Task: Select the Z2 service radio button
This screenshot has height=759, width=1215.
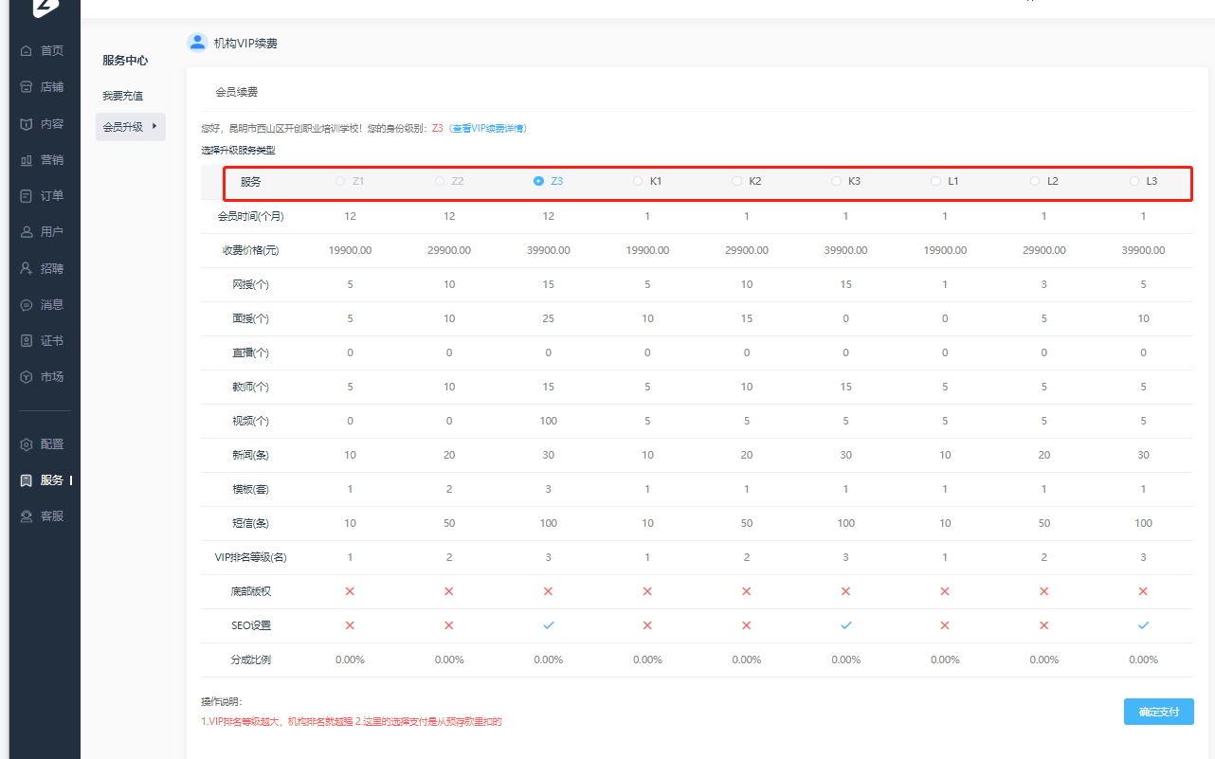Action: [440, 181]
